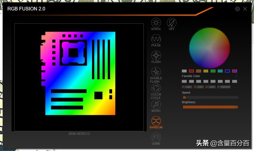Click the Speed slider track
This screenshot has height=151, width=254.
coord(210,98)
